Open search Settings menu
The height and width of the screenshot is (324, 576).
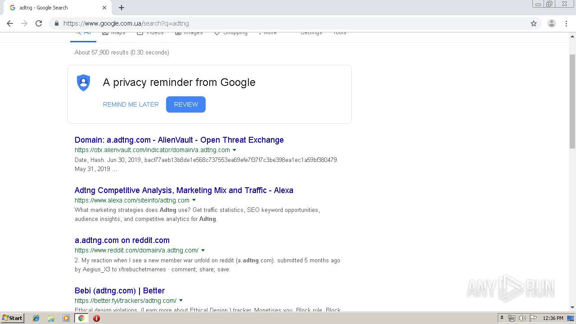coord(311,33)
